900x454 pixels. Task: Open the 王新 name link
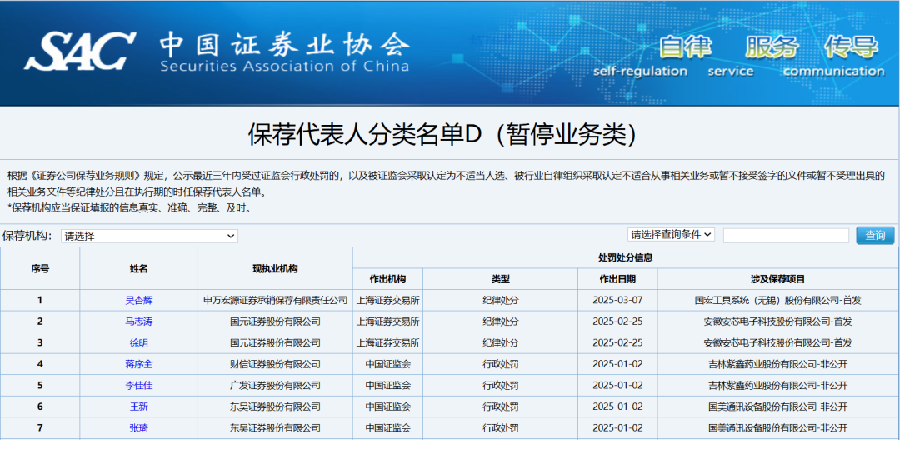point(139,407)
